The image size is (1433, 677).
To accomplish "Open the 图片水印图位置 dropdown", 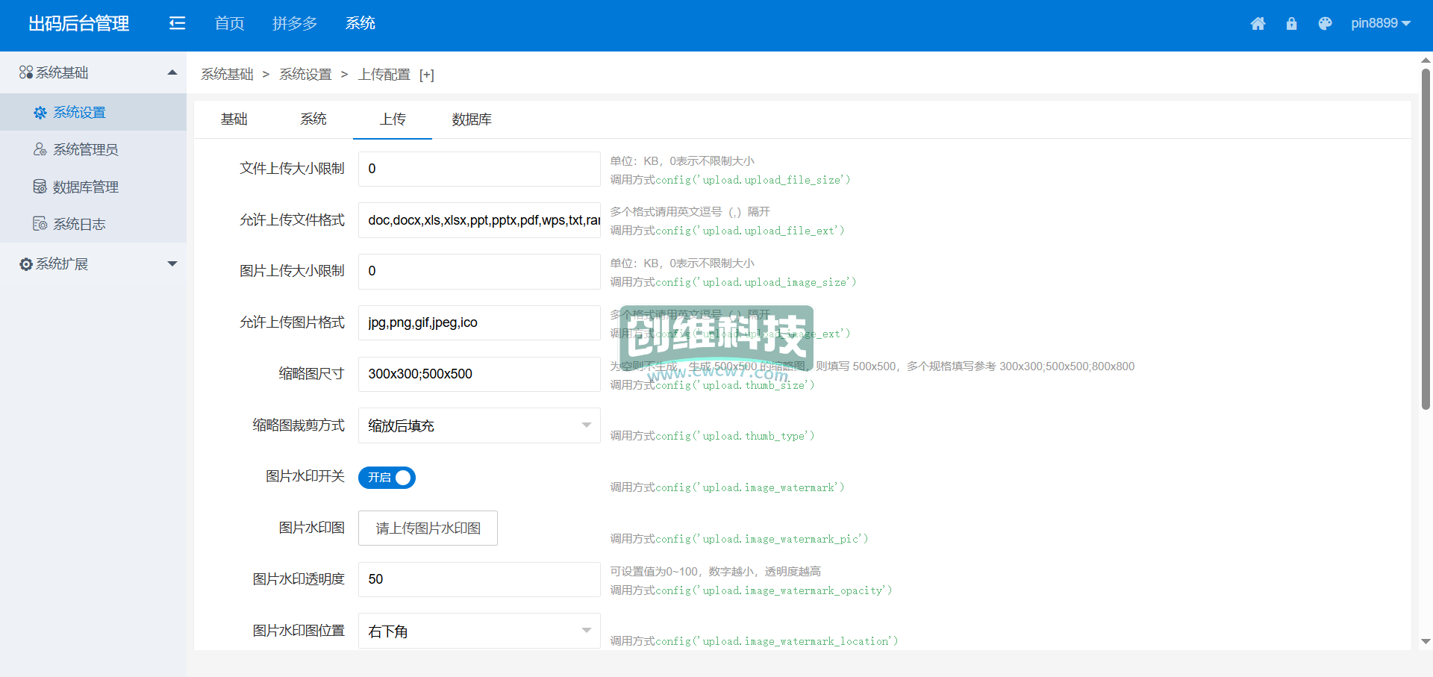I will (478, 631).
